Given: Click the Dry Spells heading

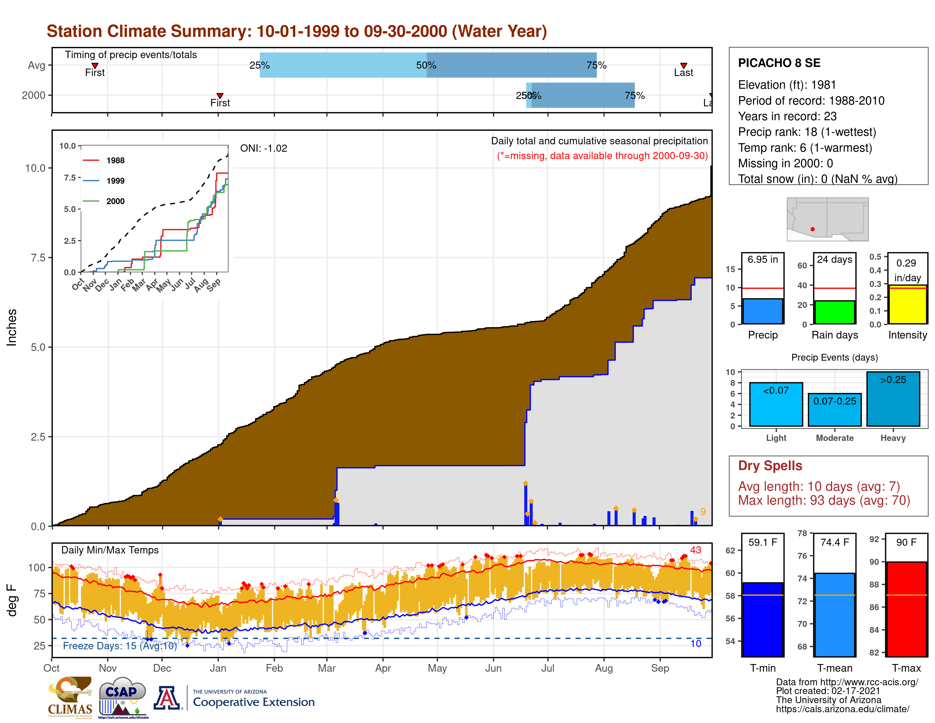Looking at the screenshot, I should point(770,466).
